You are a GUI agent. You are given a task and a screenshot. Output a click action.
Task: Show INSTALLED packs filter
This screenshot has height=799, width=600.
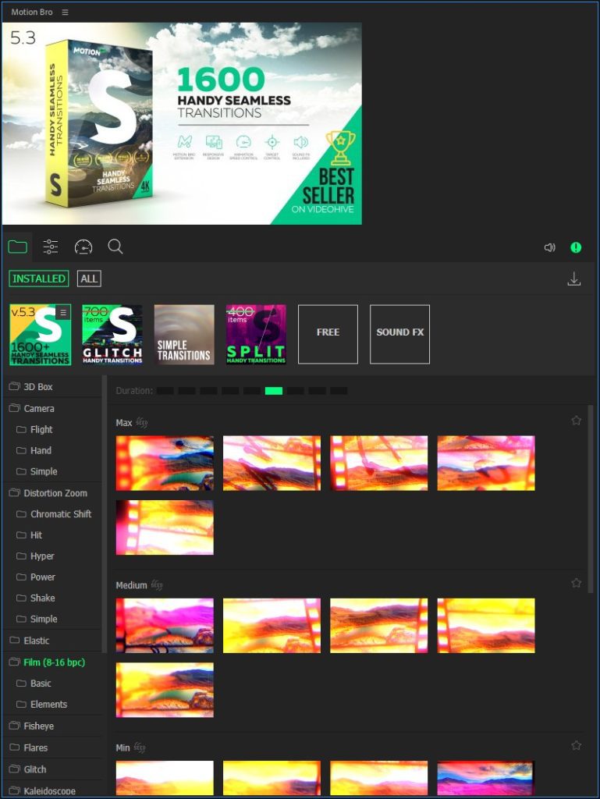[39, 279]
